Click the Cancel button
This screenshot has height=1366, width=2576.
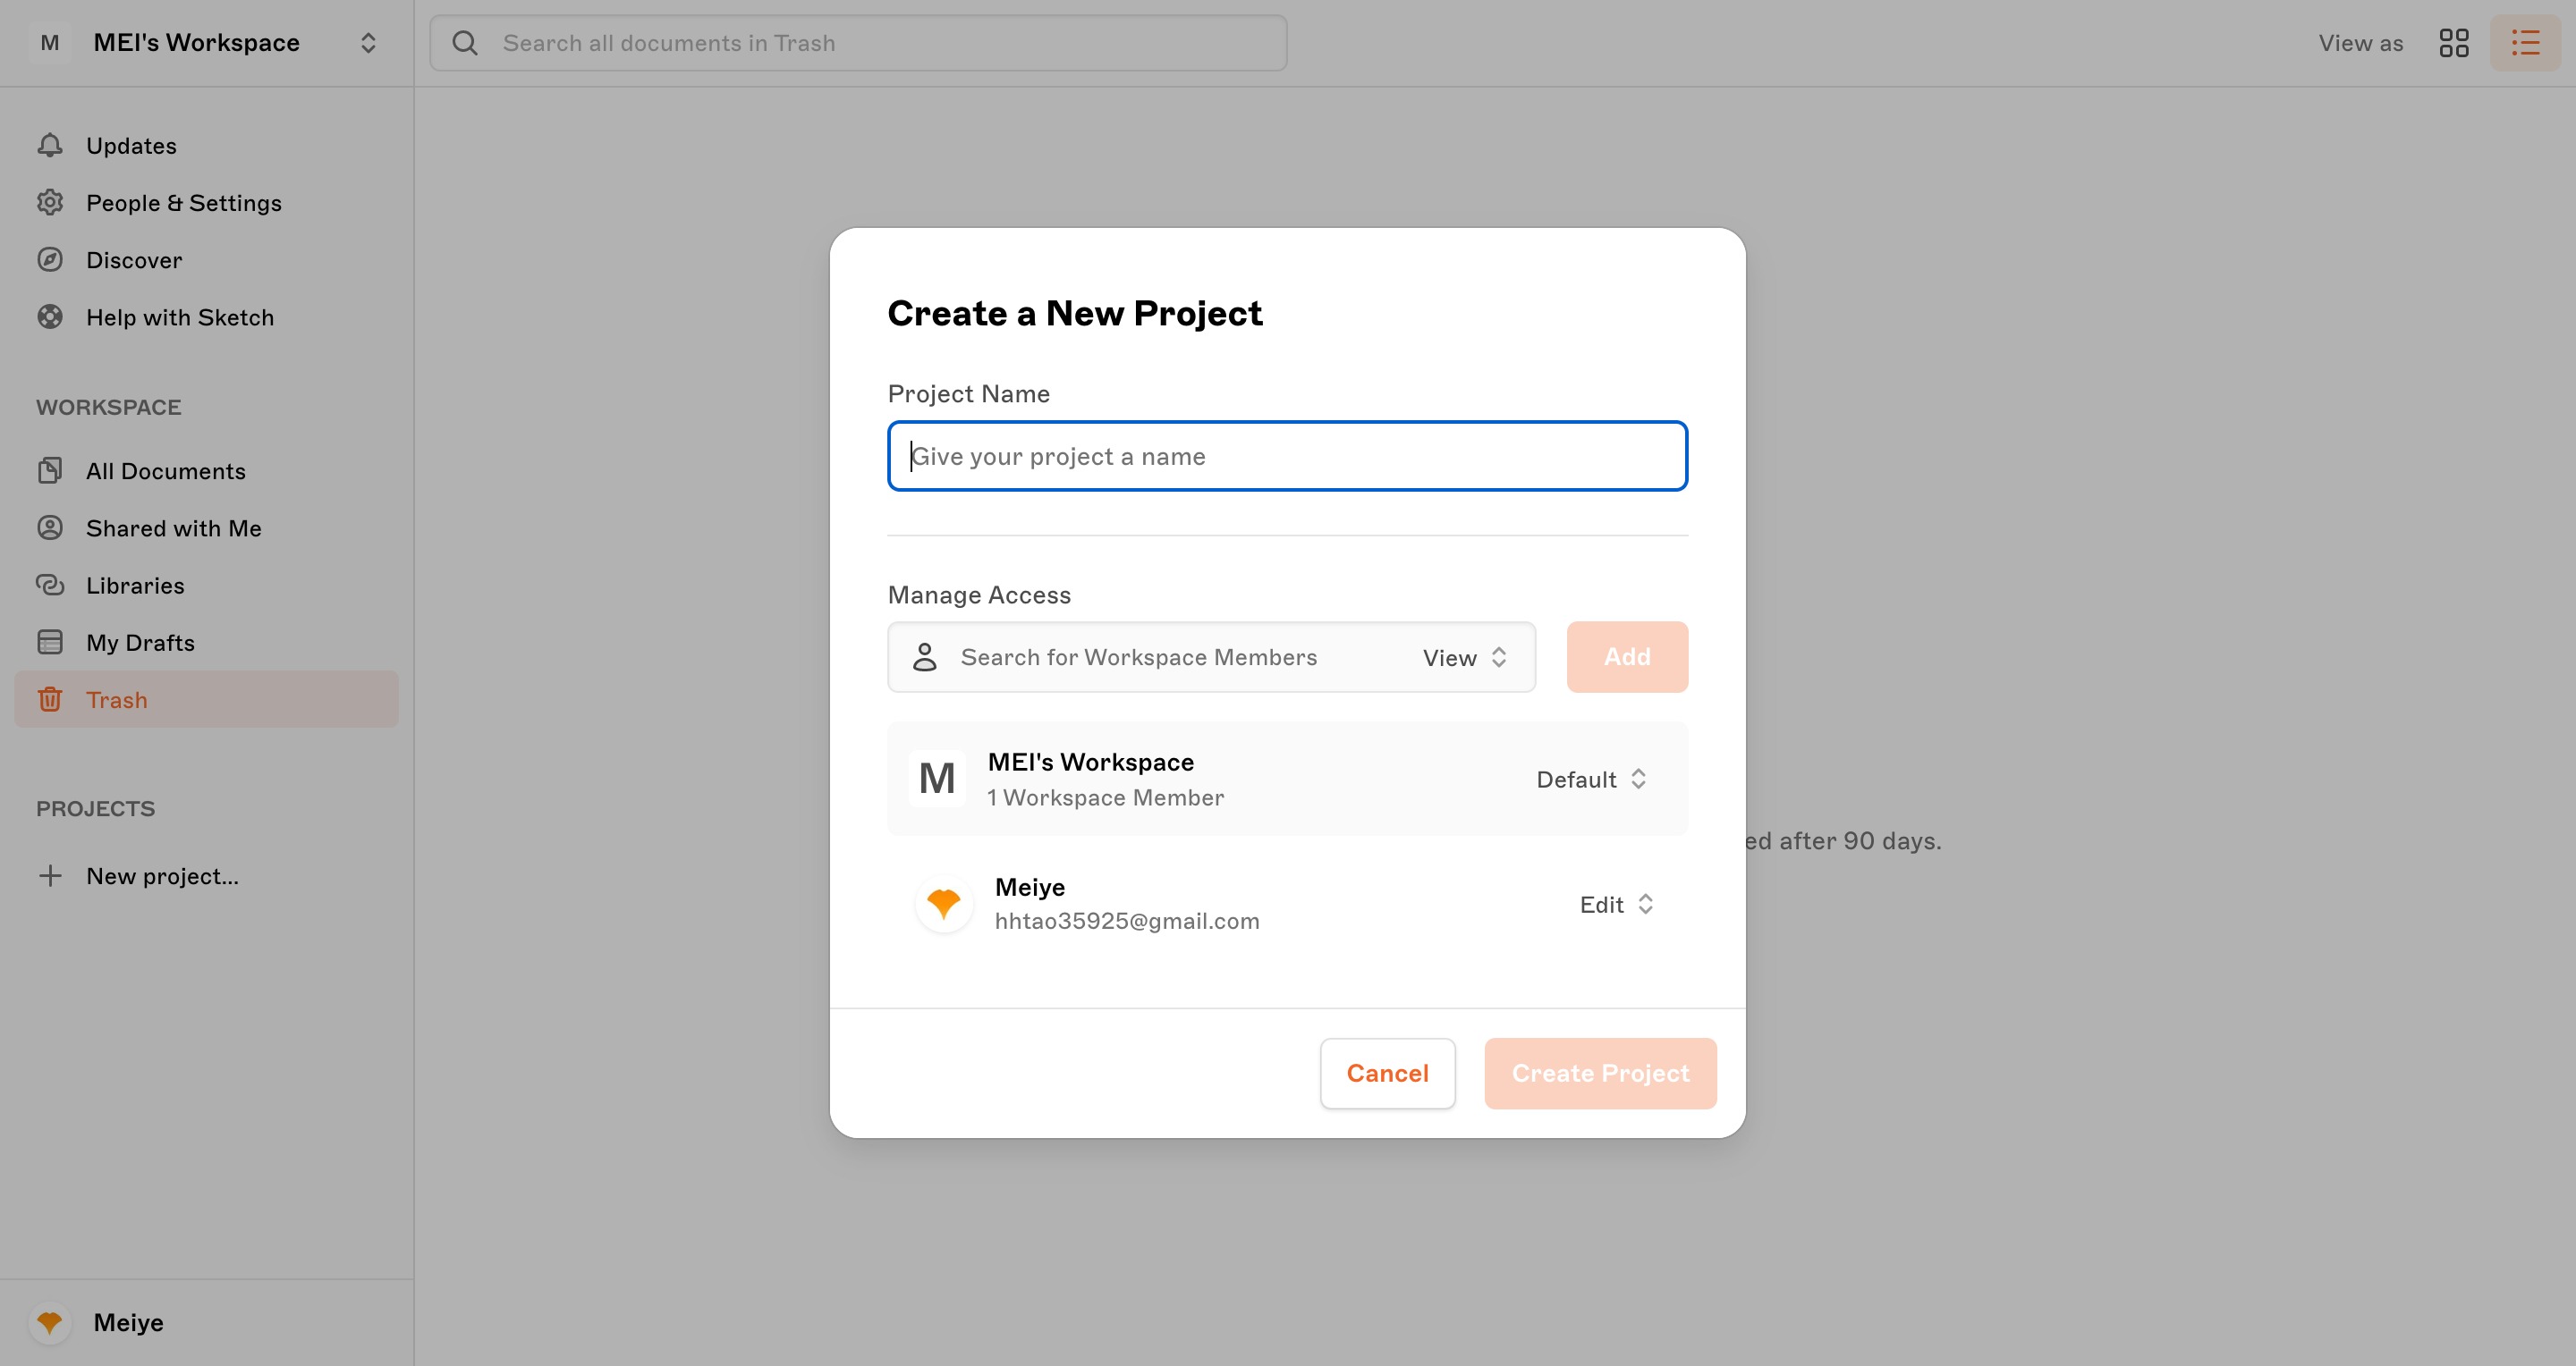(x=1387, y=1073)
